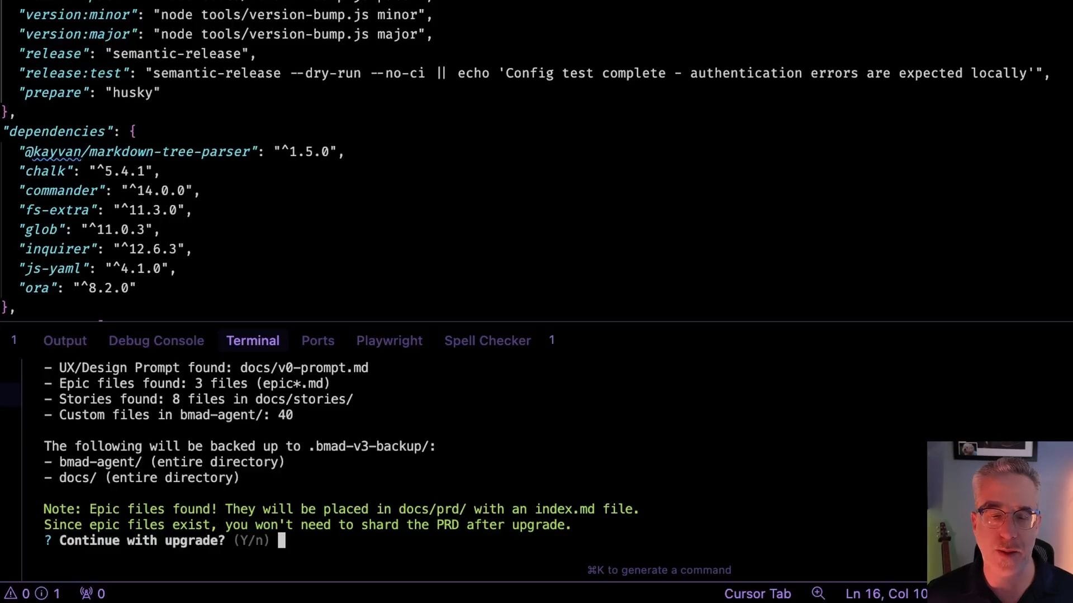This screenshot has width=1073, height=603.
Task: Click the ⌘K generate command hint
Action: pyautogui.click(x=659, y=570)
